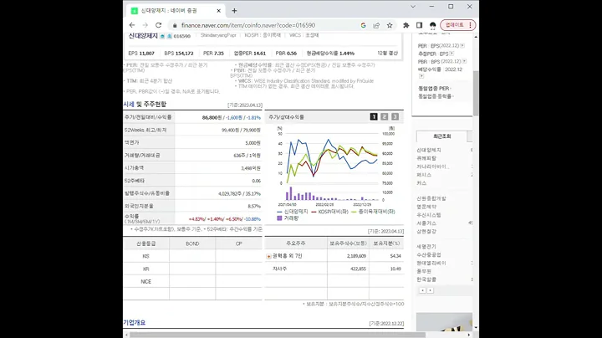Close the 신대양제지 네이버 증권 tab
The width and height of the screenshot is (602, 338).
click(x=218, y=11)
